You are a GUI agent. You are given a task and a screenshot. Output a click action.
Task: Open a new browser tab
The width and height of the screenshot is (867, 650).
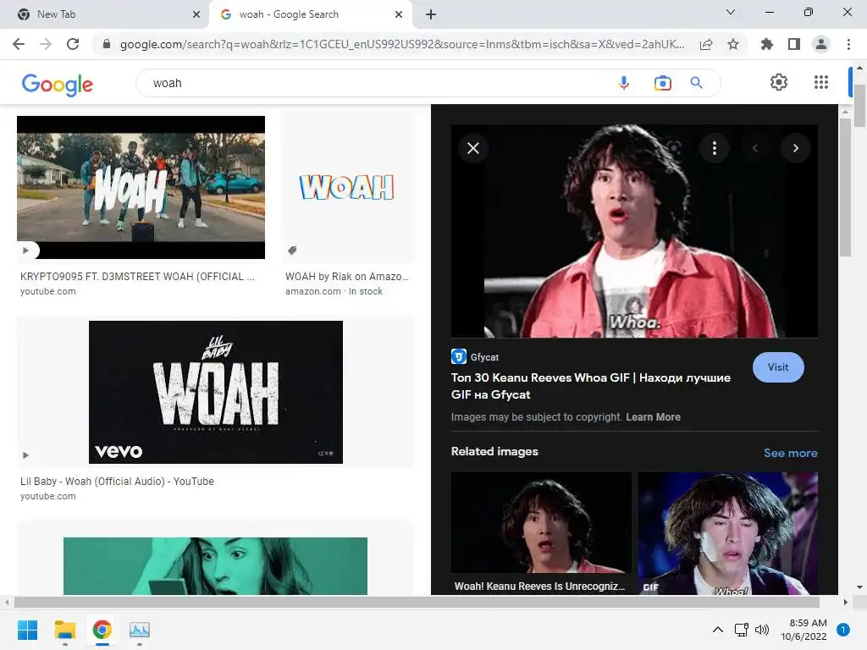point(431,14)
